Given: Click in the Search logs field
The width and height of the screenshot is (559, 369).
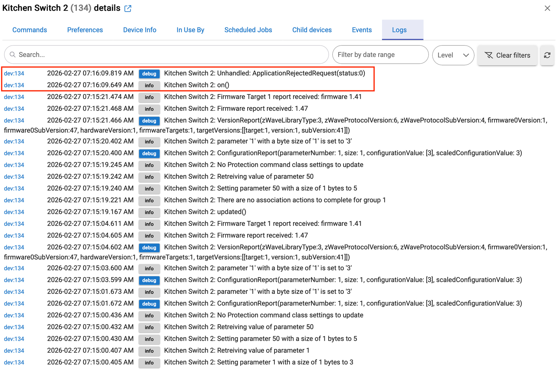Looking at the screenshot, I should click(x=172, y=55).
